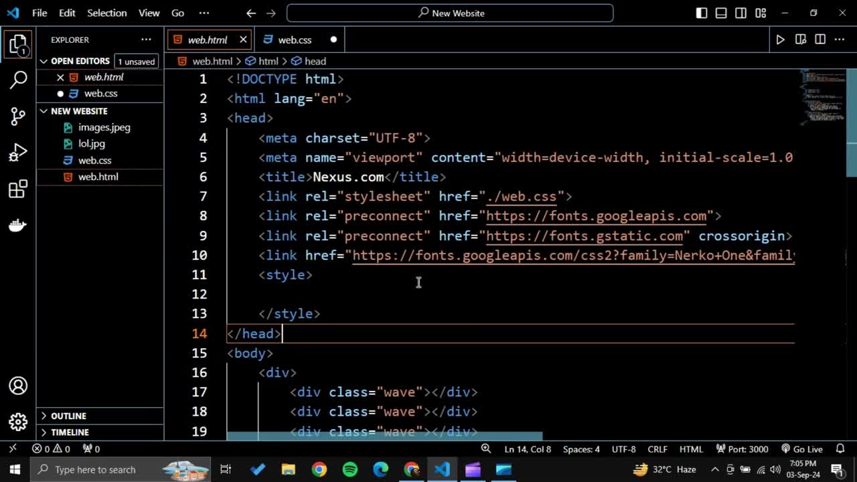Screen dimensions: 857x482
Task: Toggle the secondary sidebar layout button
Action: point(741,13)
